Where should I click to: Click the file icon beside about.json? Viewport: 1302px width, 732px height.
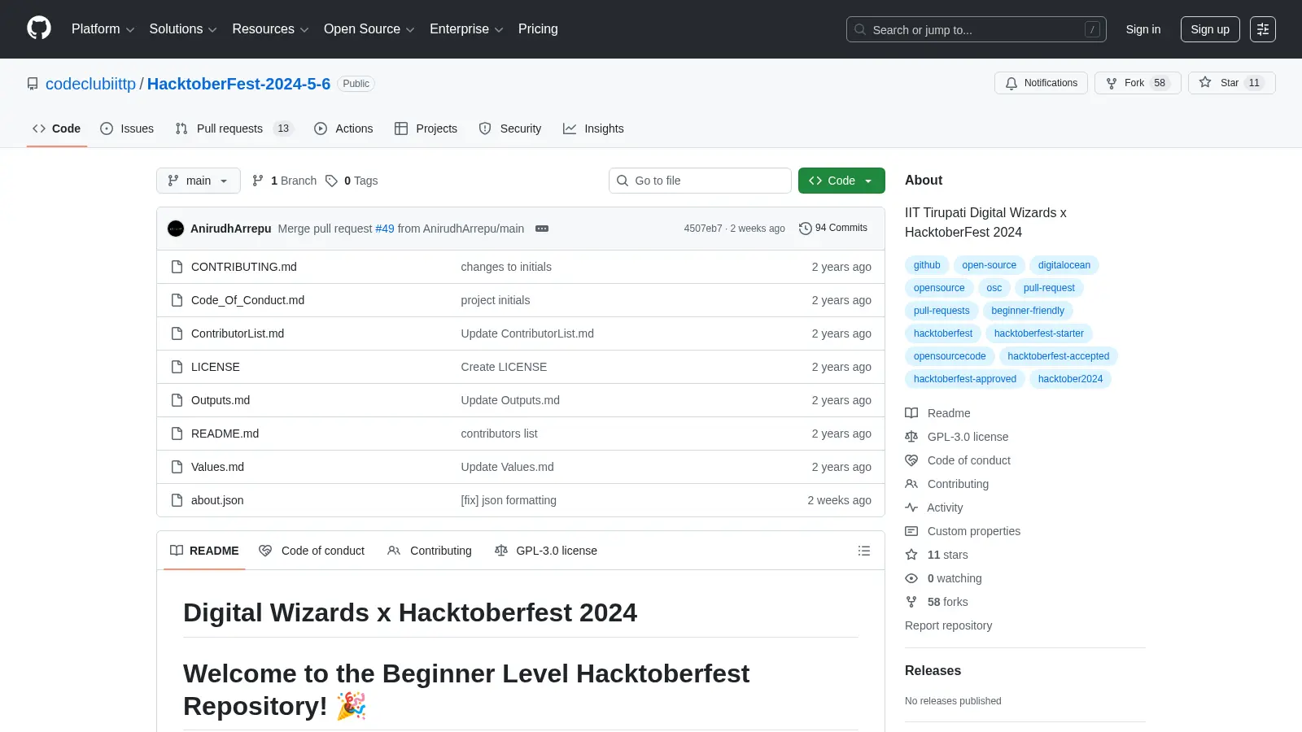point(177,500)
